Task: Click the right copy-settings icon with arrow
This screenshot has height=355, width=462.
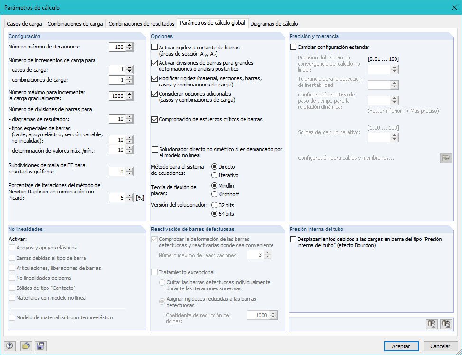Action: click(x=446, y=324)
